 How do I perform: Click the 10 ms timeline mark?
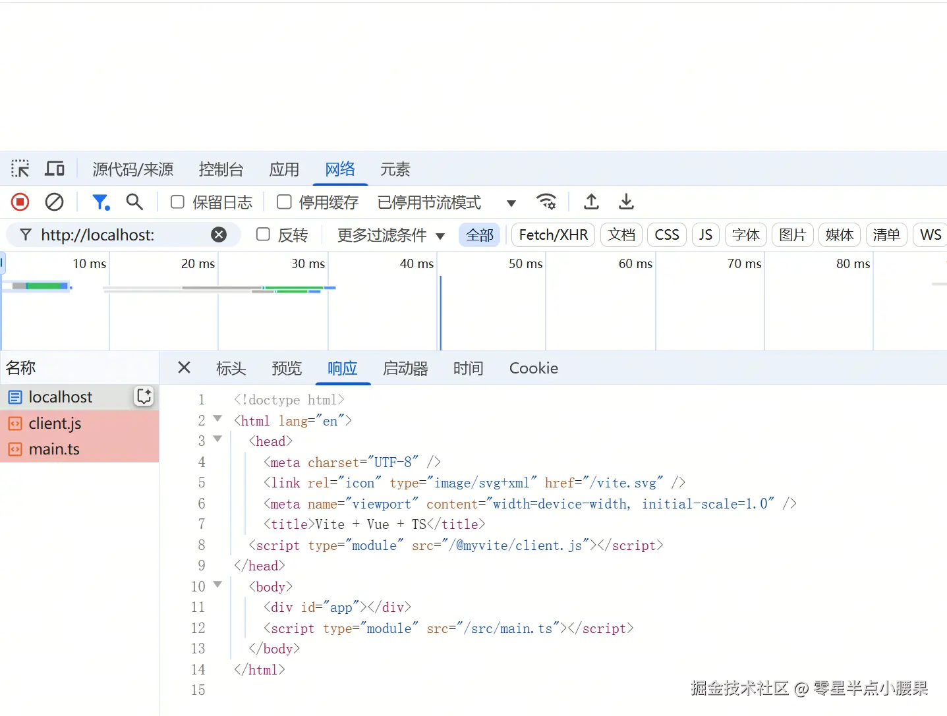point(89,263)
